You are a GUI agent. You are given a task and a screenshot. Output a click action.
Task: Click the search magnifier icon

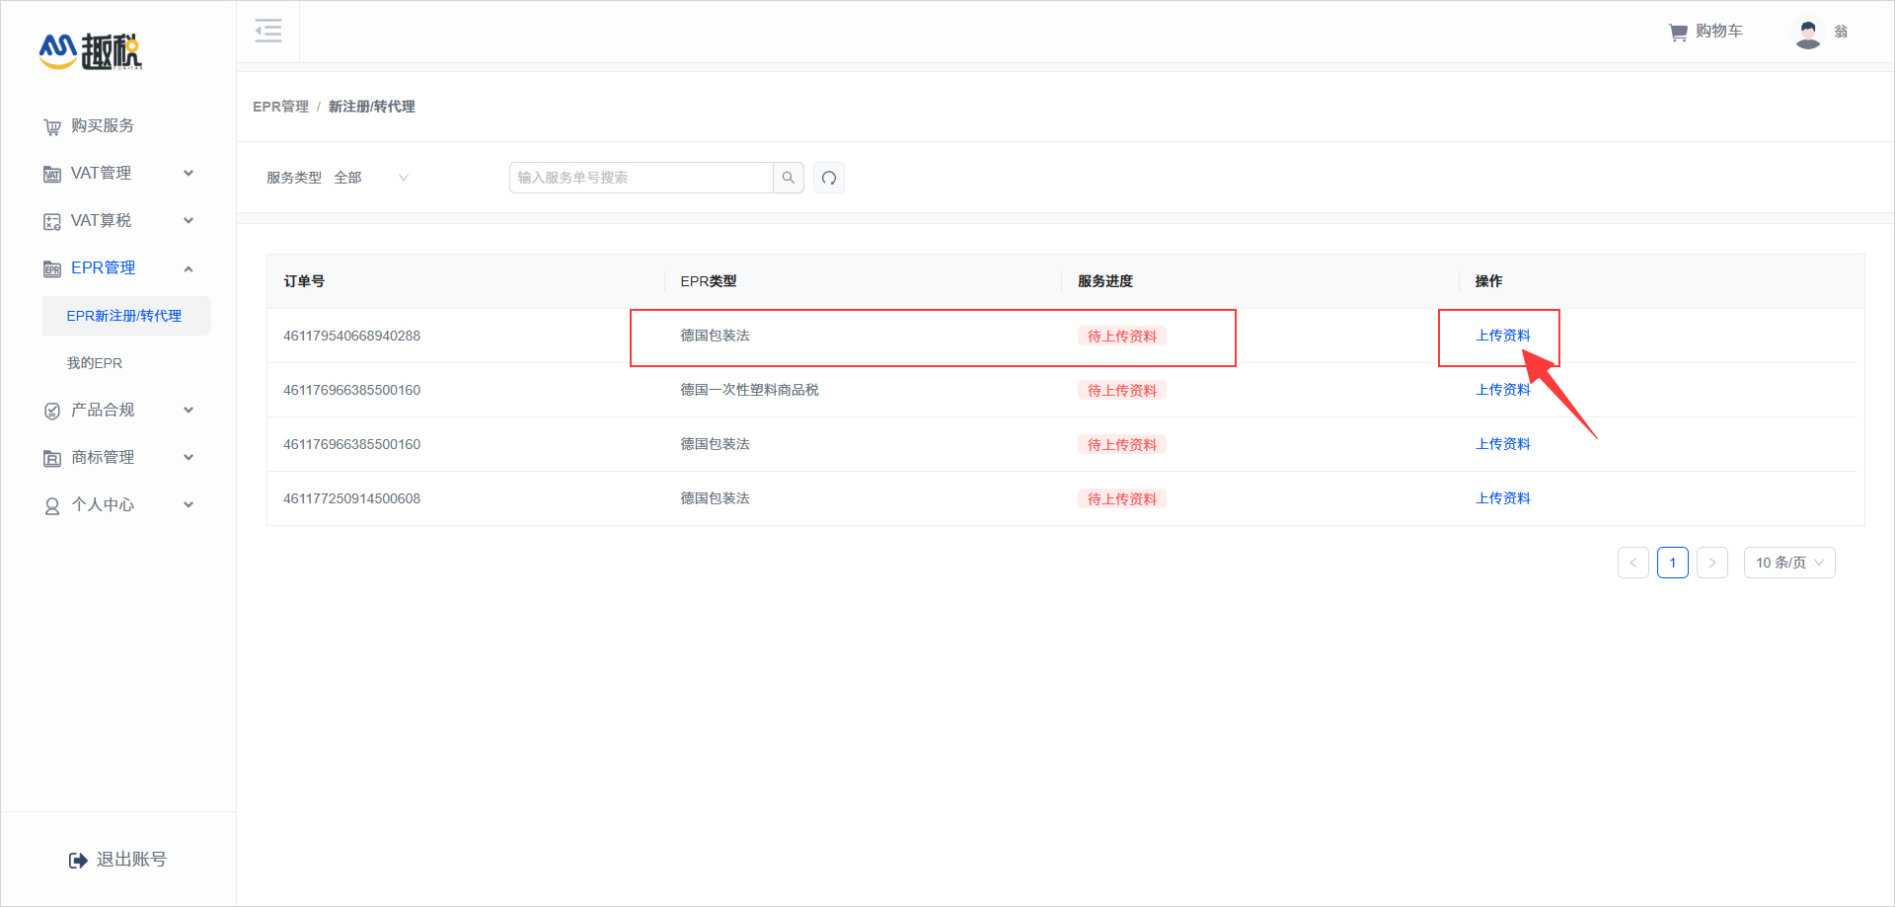(x=789, y=178)
